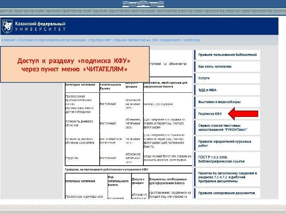Open 'Сервис поиска текстовых заимствований РУКОНТекст'
This screenshot has width=286, height=214.
click(x=227, y=128)
